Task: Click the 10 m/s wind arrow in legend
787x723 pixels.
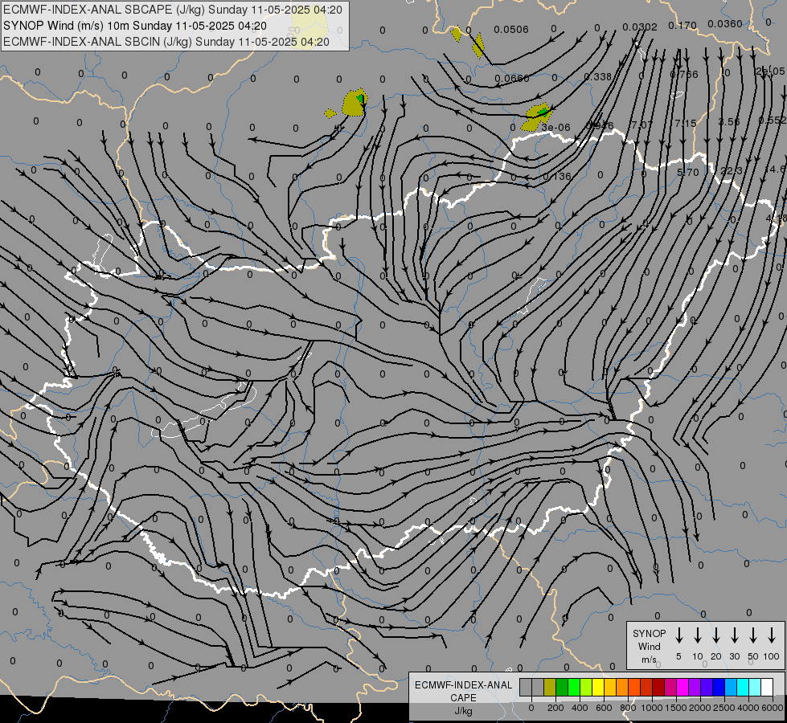Action: point(697,635)
